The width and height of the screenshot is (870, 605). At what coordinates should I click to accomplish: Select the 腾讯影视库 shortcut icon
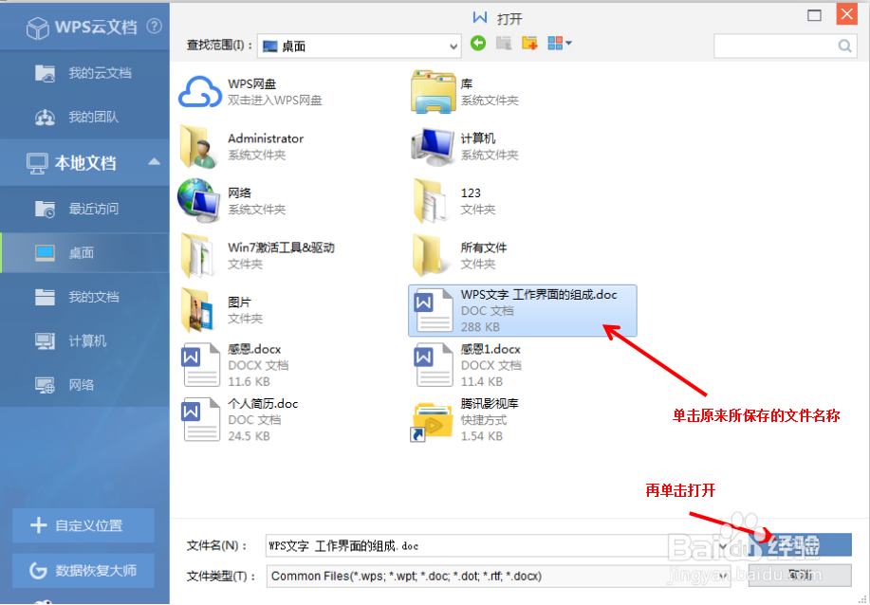[433, 421]
